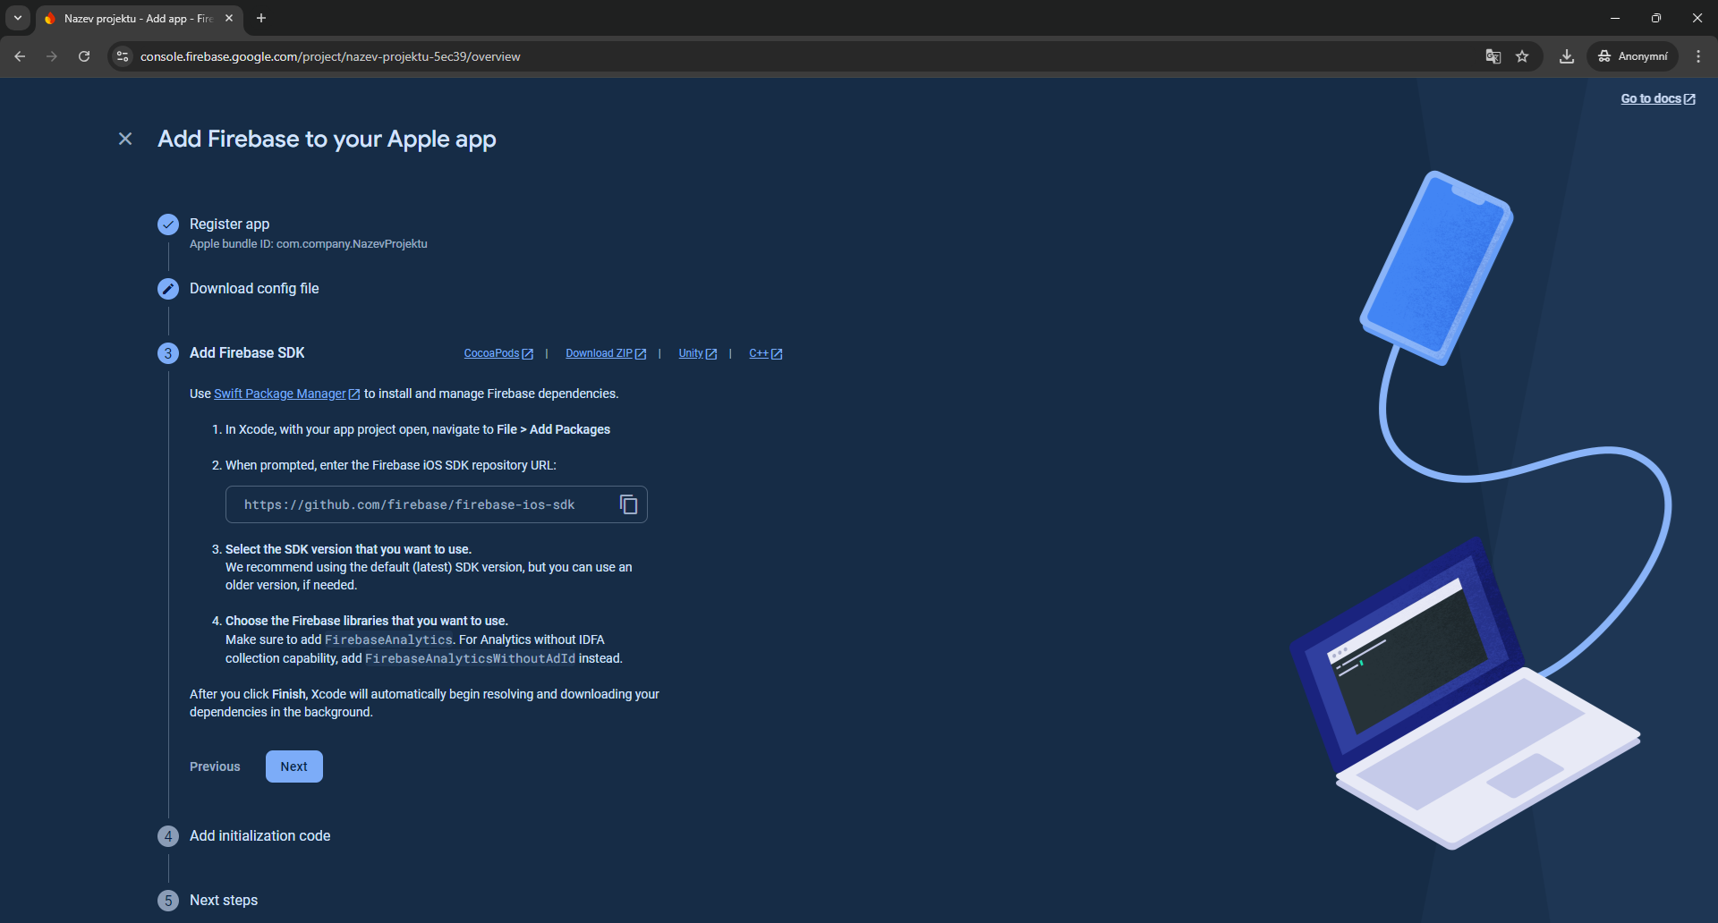Click the Register app checkmark step icon
Viewport: 1718px width, 923px height.
click(x=168, y=224)
